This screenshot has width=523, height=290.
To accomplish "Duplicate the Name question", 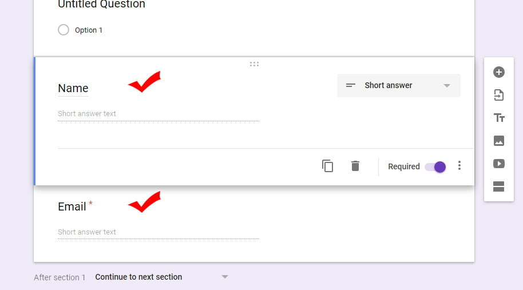I will click(327, 166).
